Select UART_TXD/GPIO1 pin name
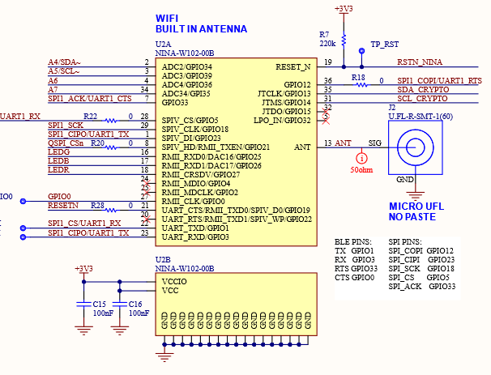This screenshot has width=491, height=375. point(195,228)
